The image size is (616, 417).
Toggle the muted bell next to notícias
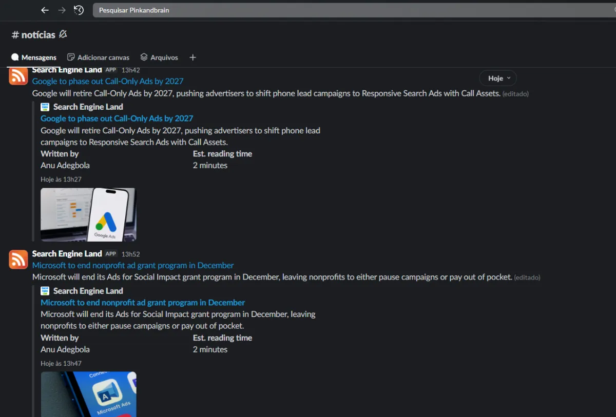pyautogui.click(x=63, y=34)
